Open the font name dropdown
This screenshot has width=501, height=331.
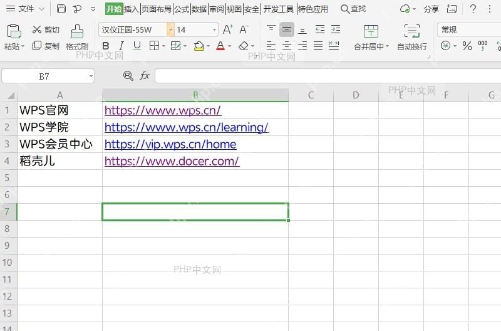(x=170, y=29)
